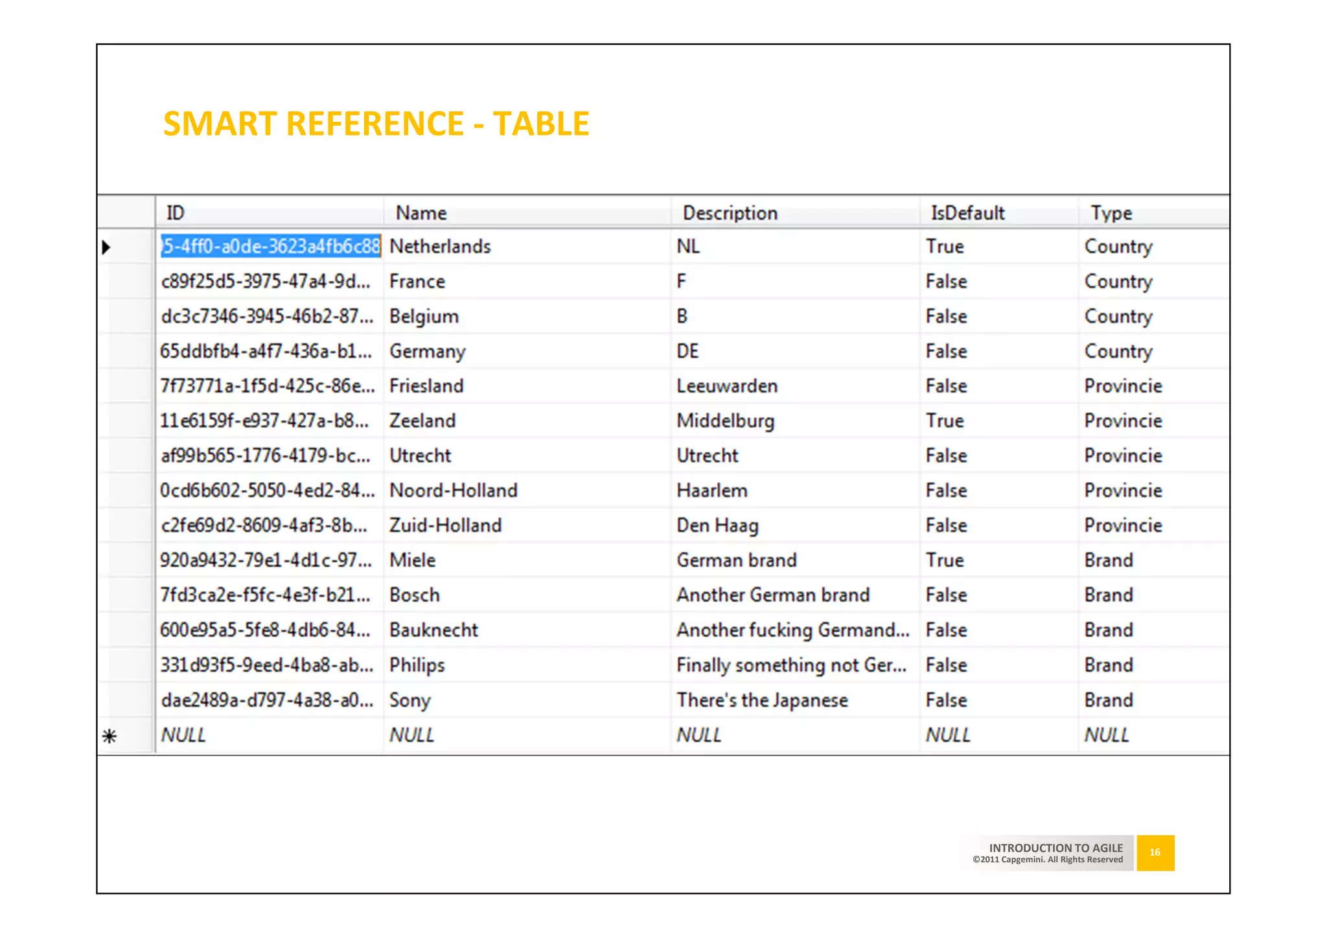Select the 'Middelburg' description cell
The image size is (1327, 938).
[796, 421]
